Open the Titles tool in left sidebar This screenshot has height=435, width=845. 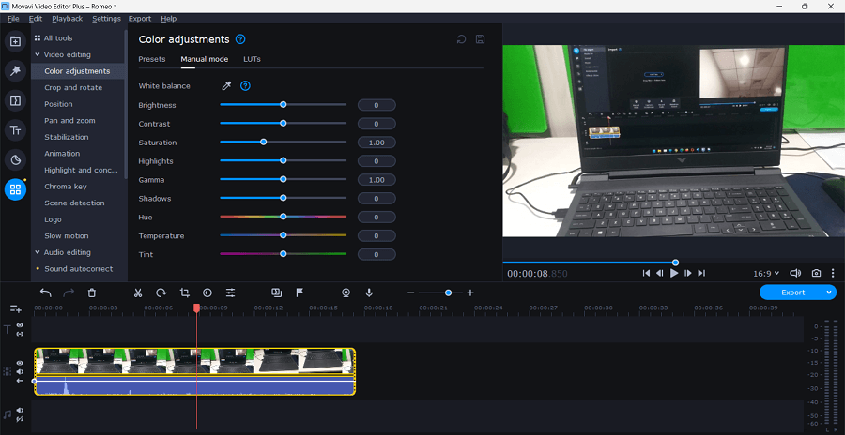click(15, 130)
